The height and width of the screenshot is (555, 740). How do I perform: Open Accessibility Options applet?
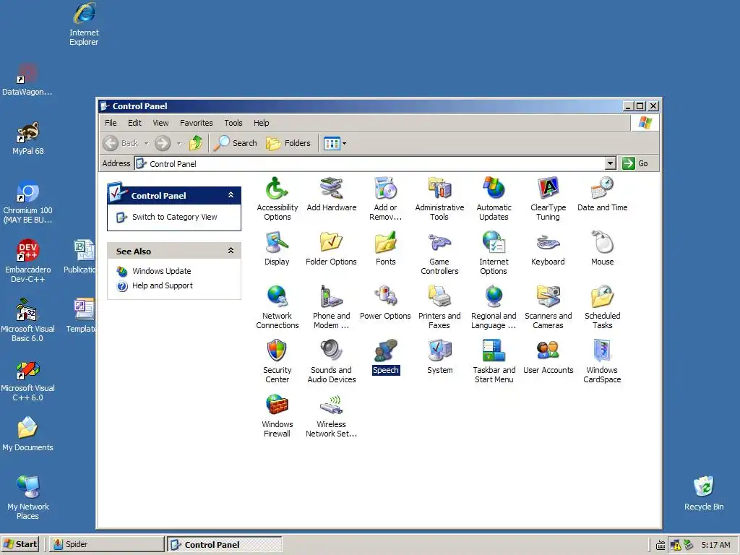coord(277,188)
